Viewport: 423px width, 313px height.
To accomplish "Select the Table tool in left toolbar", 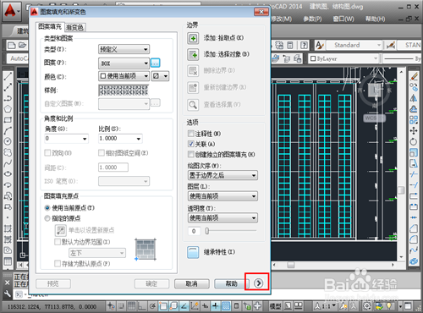I will (x=8, y=261).
